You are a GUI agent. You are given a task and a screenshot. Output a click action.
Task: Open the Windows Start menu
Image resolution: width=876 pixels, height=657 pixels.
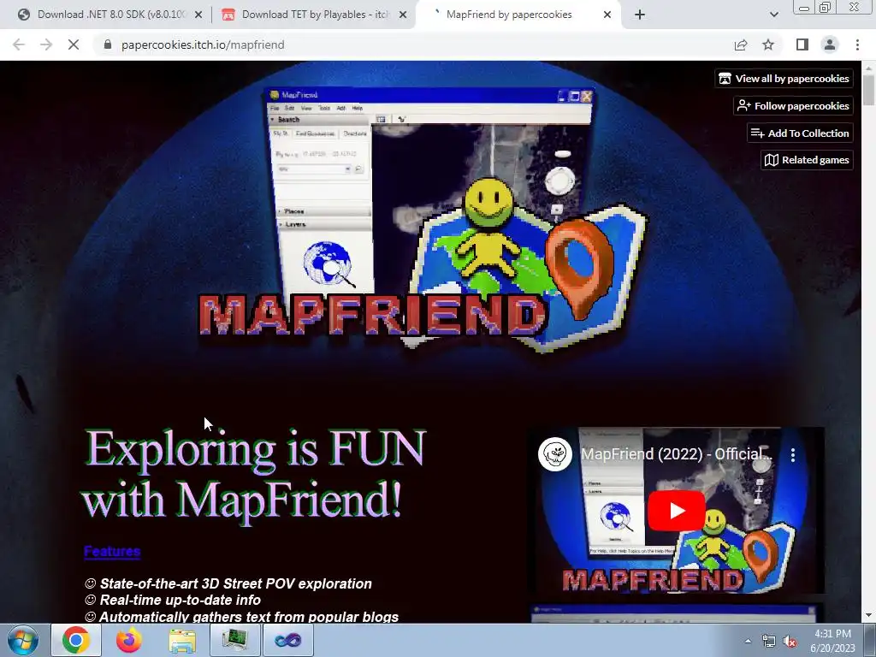coord(23,640)
